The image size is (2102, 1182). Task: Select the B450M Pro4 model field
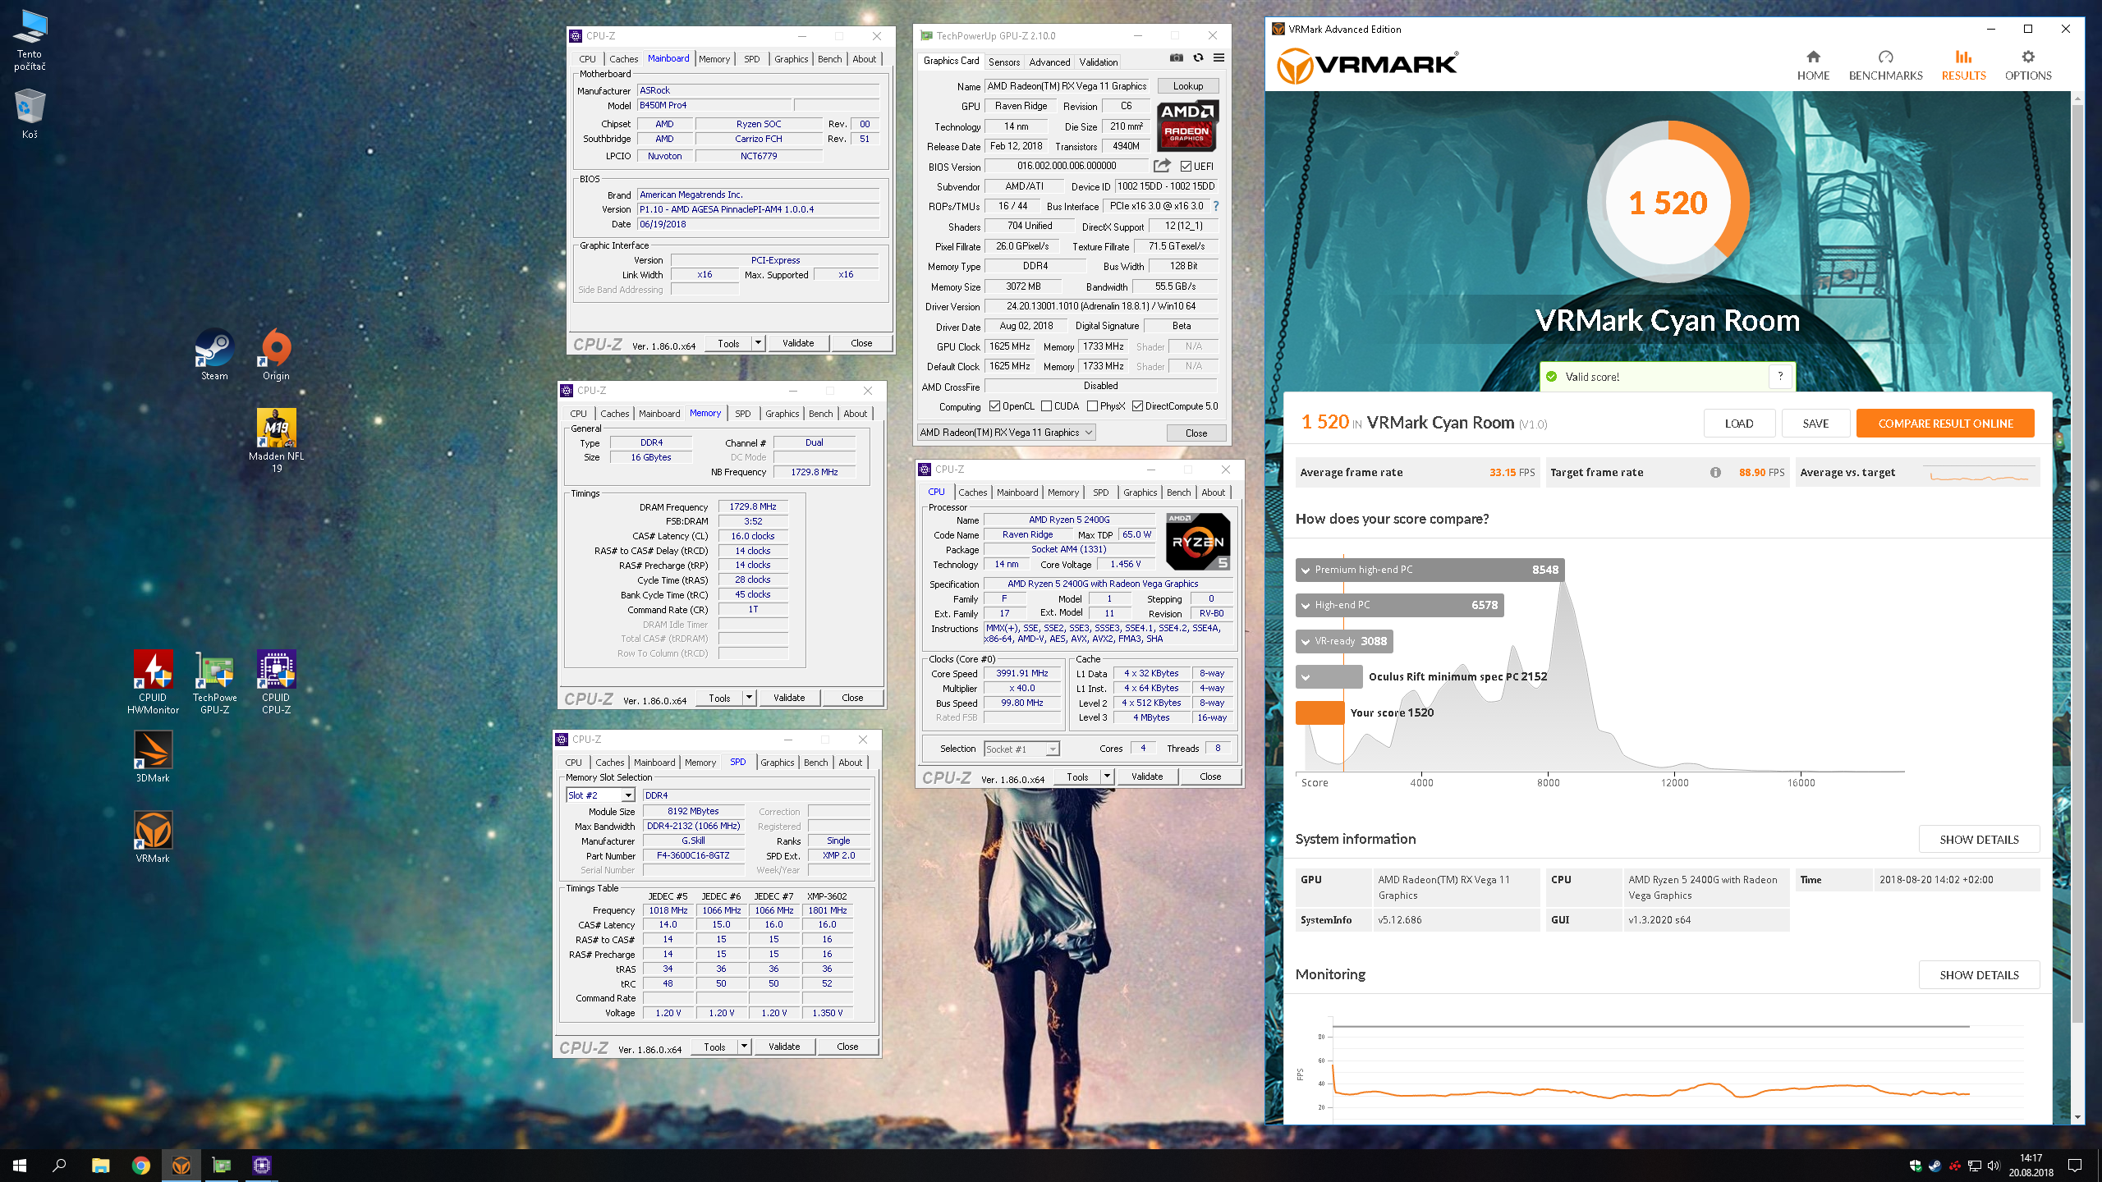pyautogui.click(x=714, y=105)
